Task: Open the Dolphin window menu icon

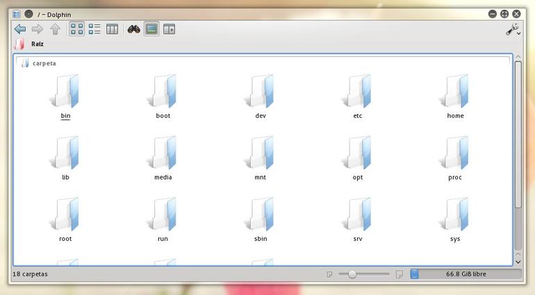Action: click(x=17, y=15)
